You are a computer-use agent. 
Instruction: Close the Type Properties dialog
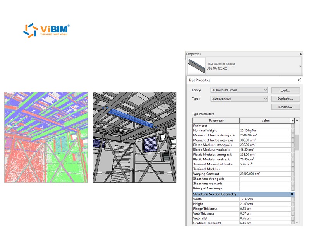pos(299,80)
